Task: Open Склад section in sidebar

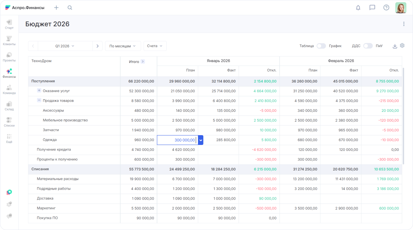Action: tap(9, 106)
